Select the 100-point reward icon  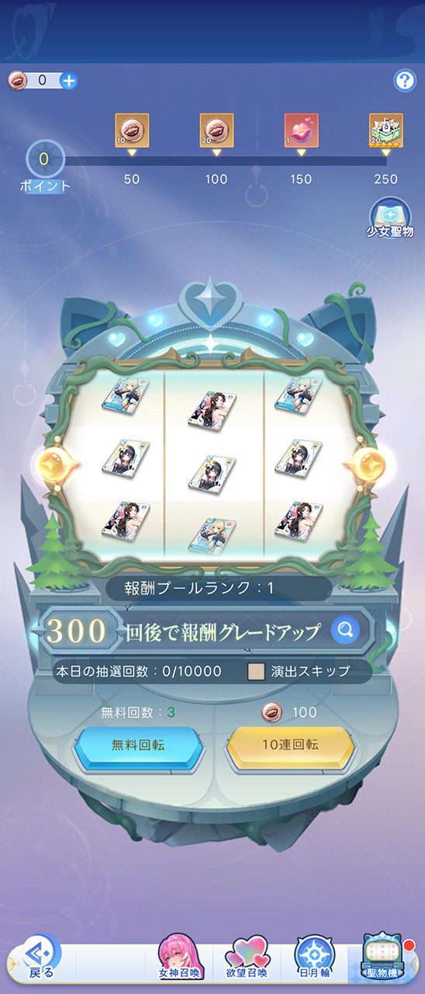coord(216,129)
